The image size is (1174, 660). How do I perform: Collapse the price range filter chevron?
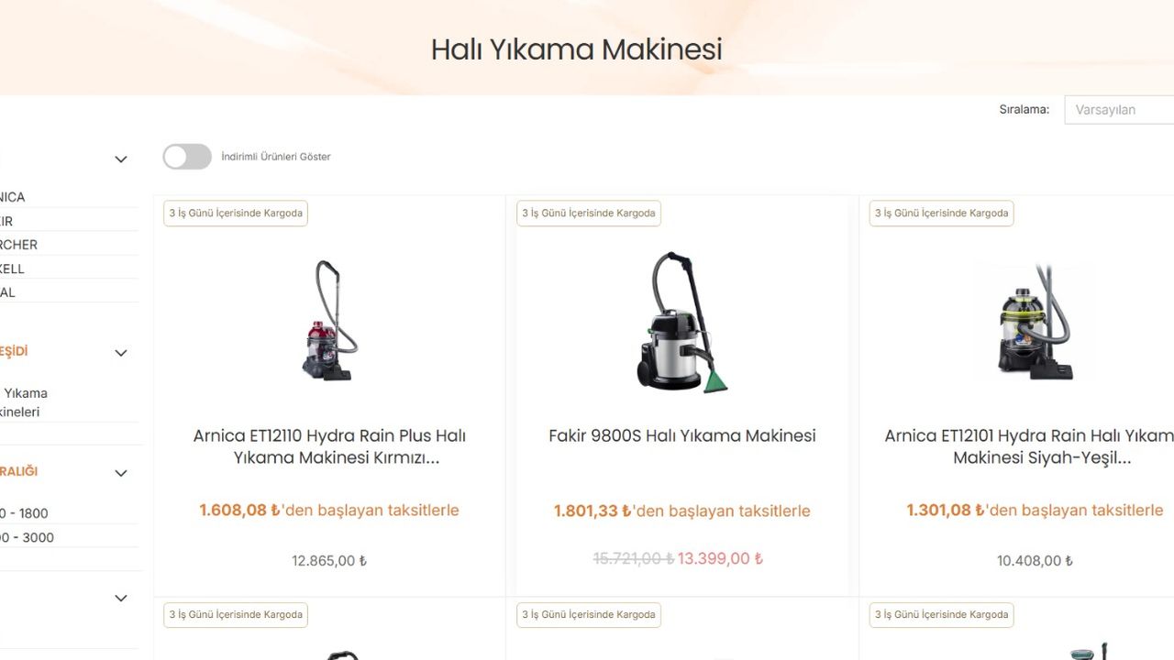click(x=120, y=473)
